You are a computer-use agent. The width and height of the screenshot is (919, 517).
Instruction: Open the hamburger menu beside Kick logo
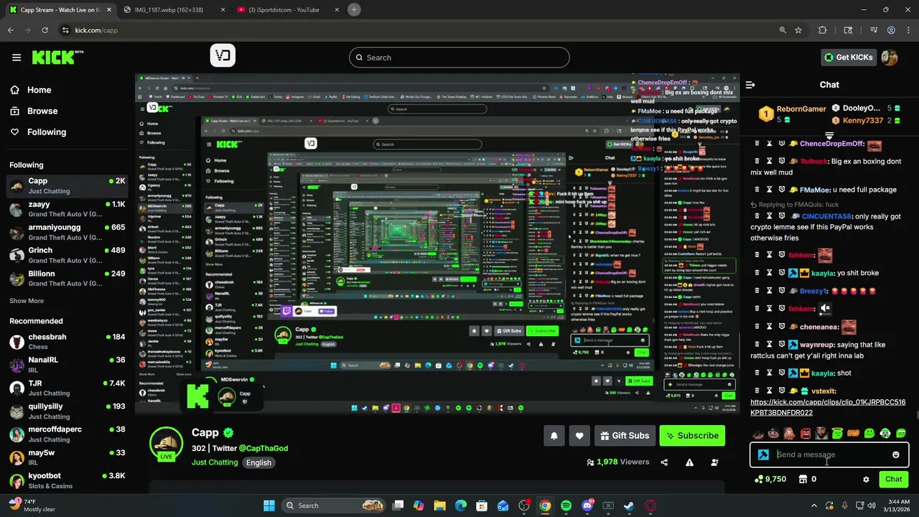[x=17, y=57]
